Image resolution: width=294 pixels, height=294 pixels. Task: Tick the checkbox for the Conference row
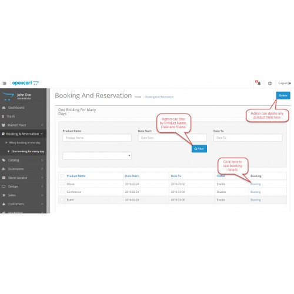point(62,192)
